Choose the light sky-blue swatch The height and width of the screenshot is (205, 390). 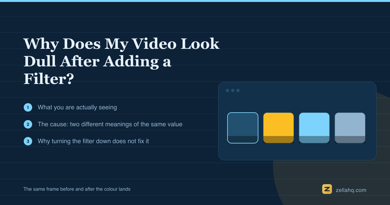[314, 128]
